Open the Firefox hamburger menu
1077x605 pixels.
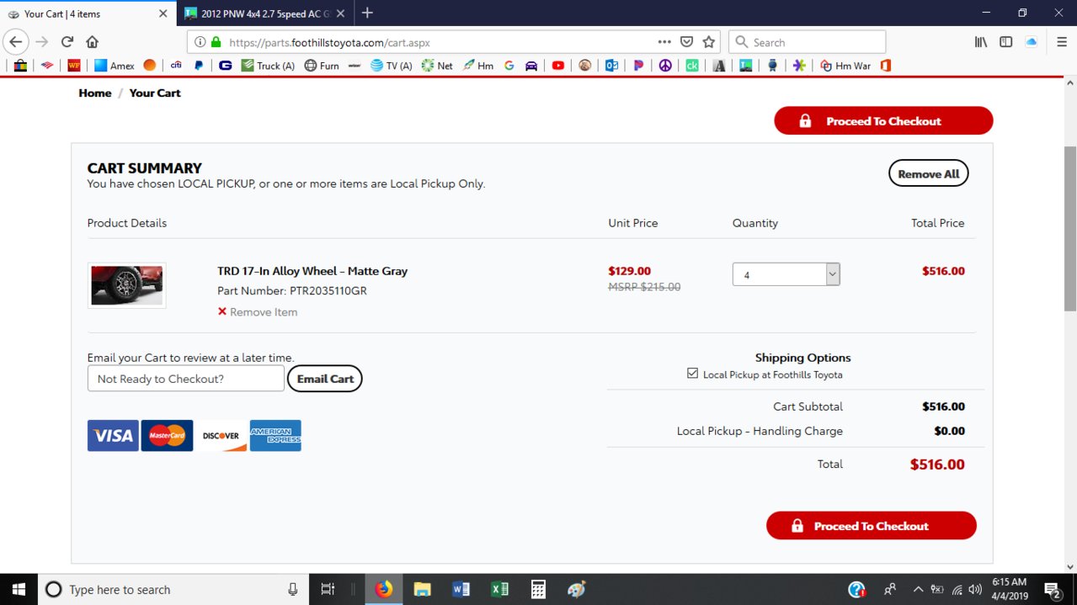click(x=1061, y=42)
